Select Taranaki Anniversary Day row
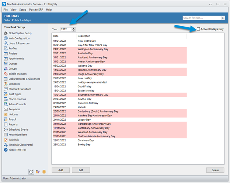 point(119,70)
